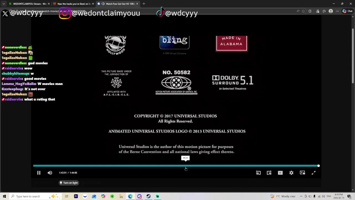355x200 pixels.
Task: Open a new browser tab
Action: click(144, 4)
